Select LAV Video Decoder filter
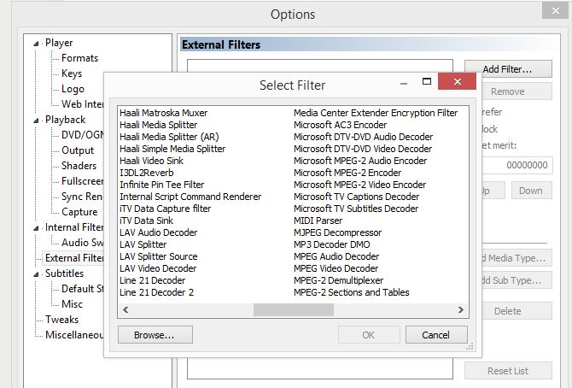572x388 pixels. (158, 268)
